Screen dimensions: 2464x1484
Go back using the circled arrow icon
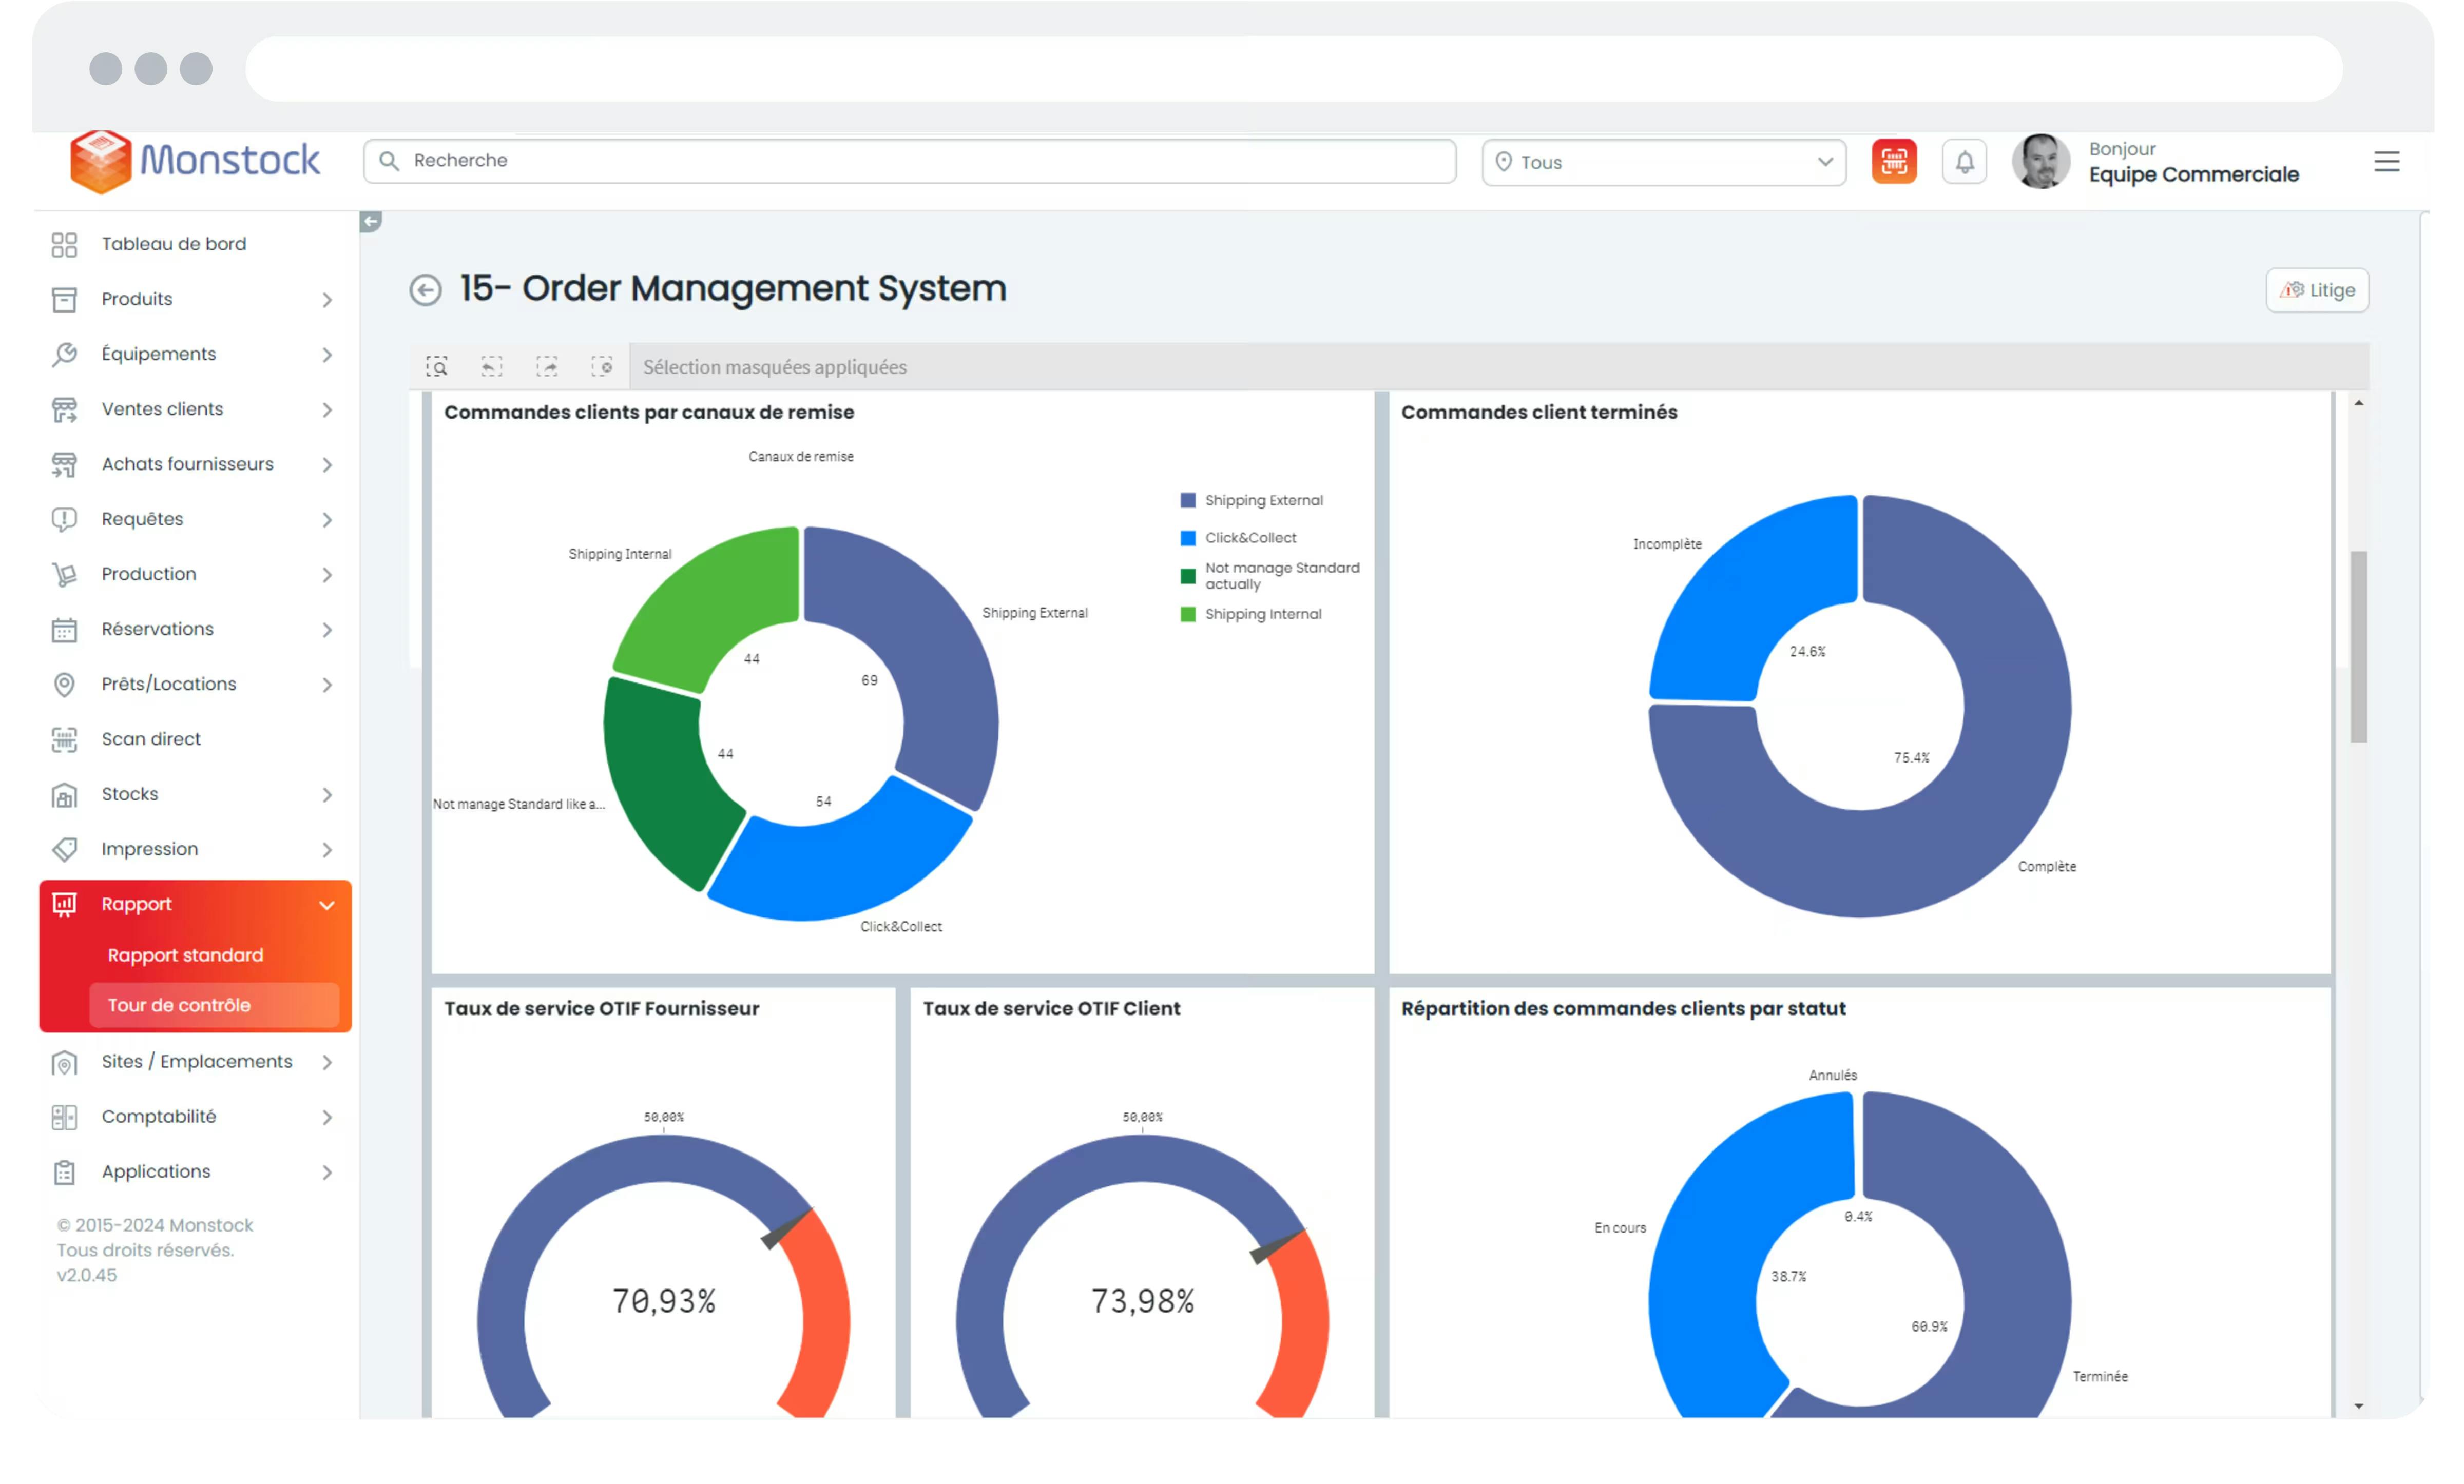(x=426, y=290)
